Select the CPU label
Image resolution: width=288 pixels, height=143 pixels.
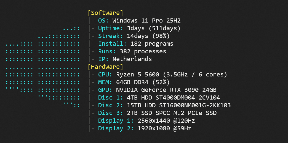pyautogui.click(x=105, y=75)
